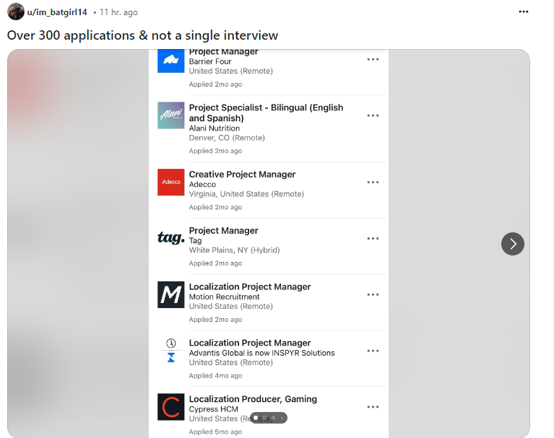Open post titled Over 300 applications
554x438 pixels.
[142, 35]
